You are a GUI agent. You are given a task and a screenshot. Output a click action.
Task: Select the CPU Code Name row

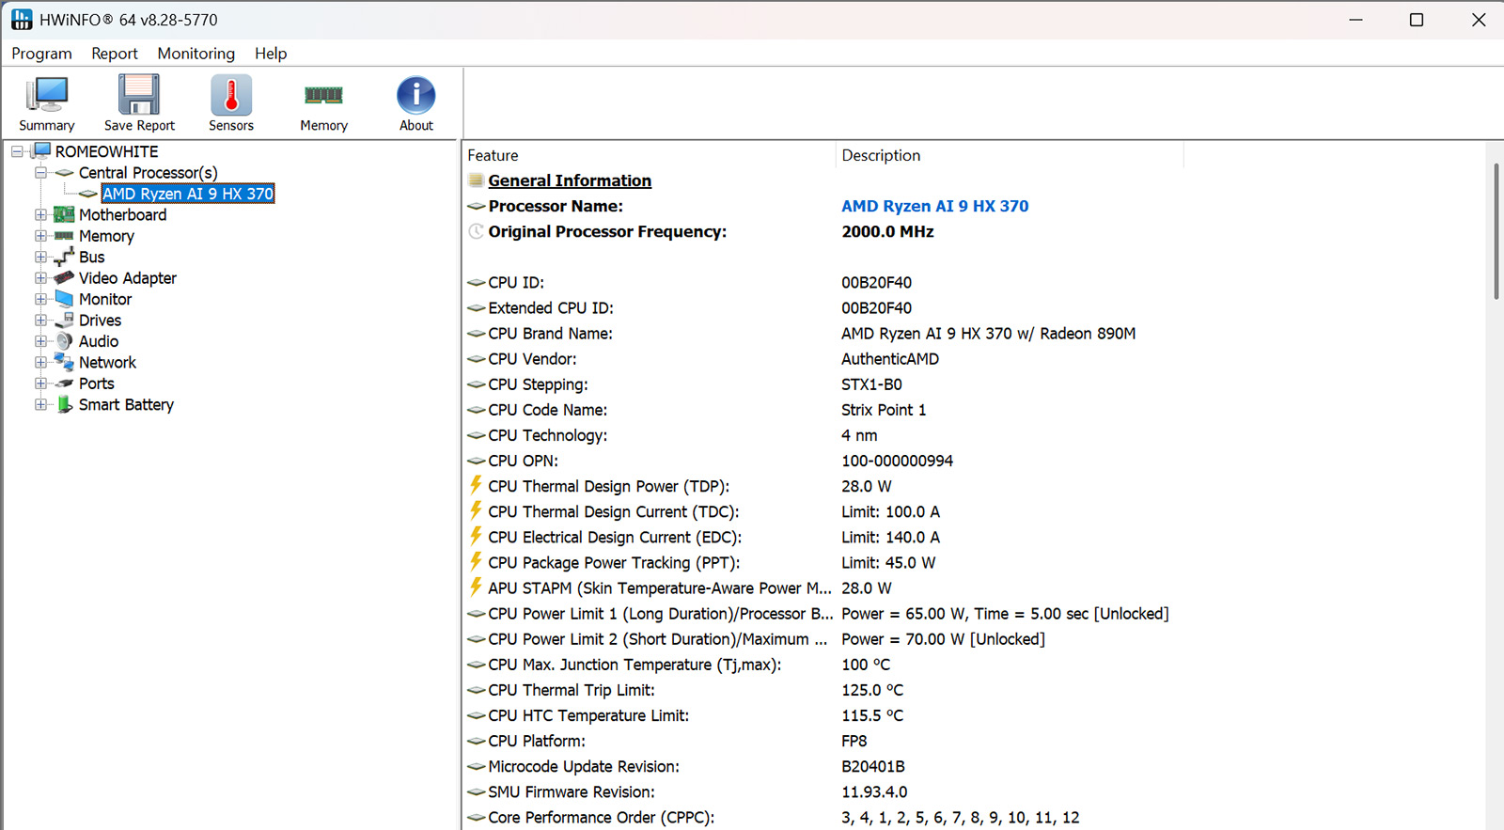pos(974,410)
